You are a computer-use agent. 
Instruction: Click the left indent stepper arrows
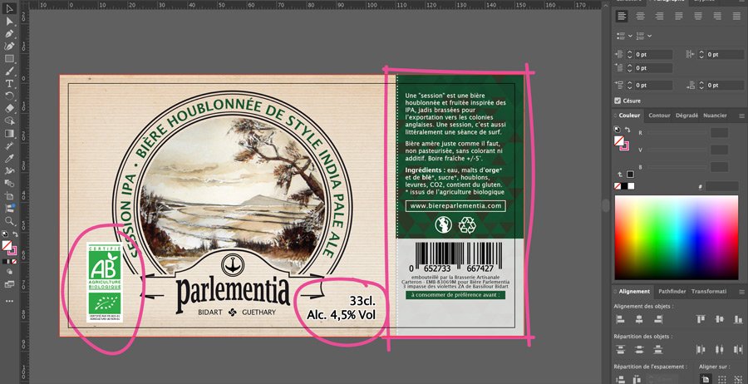point(630,54)
